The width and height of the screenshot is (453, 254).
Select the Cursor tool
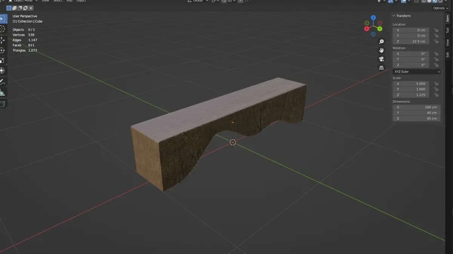3,29
